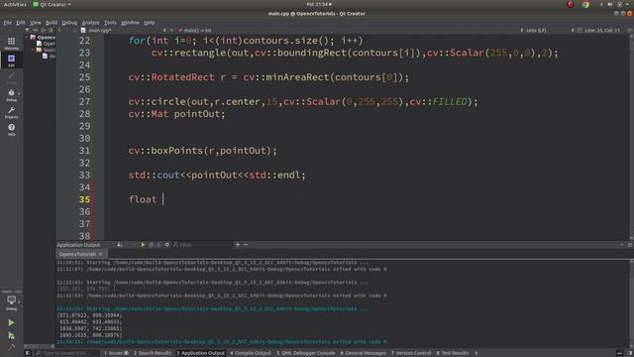
Task: Collapse the Opencv project tree node
Action: (27, 37)
